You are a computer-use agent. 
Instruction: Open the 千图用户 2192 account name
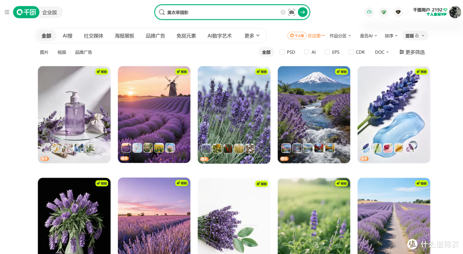427,10
